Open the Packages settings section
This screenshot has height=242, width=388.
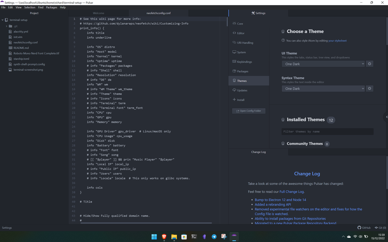[243, 71]
